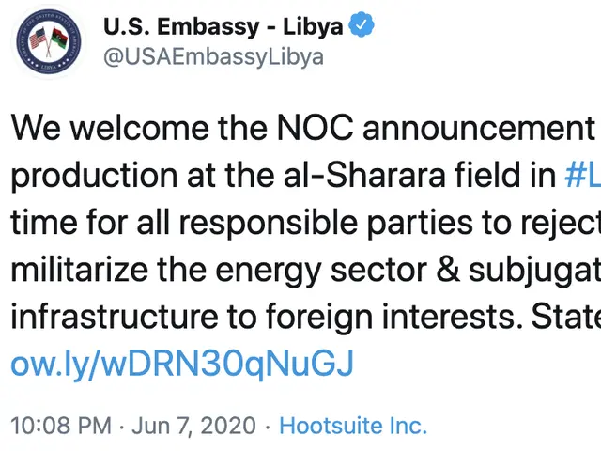Open the Hootsuite Inc. source link
Screen dimensions: 601x451
pos(353,426)
